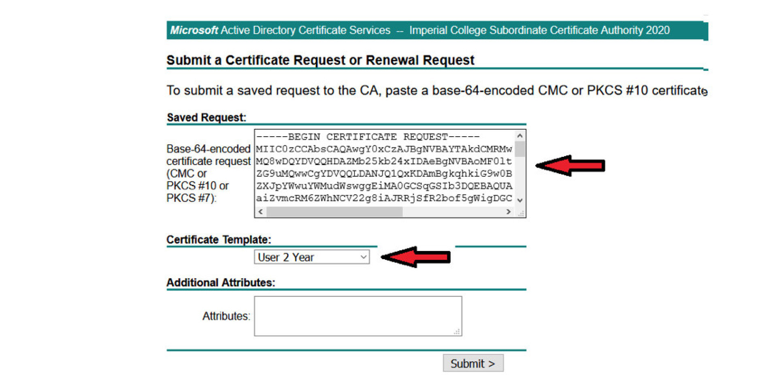Viewport: 783px width, 384px height.
Task: Click the Submit a Certificate Request heading
Action: click(320, 60)
